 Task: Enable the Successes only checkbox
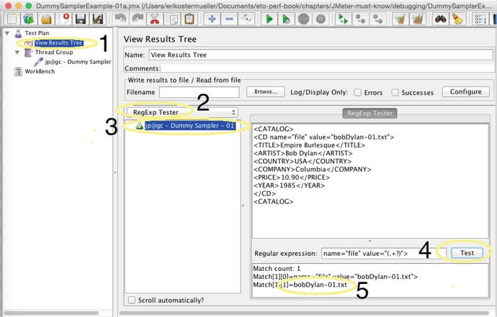[395, 93]
